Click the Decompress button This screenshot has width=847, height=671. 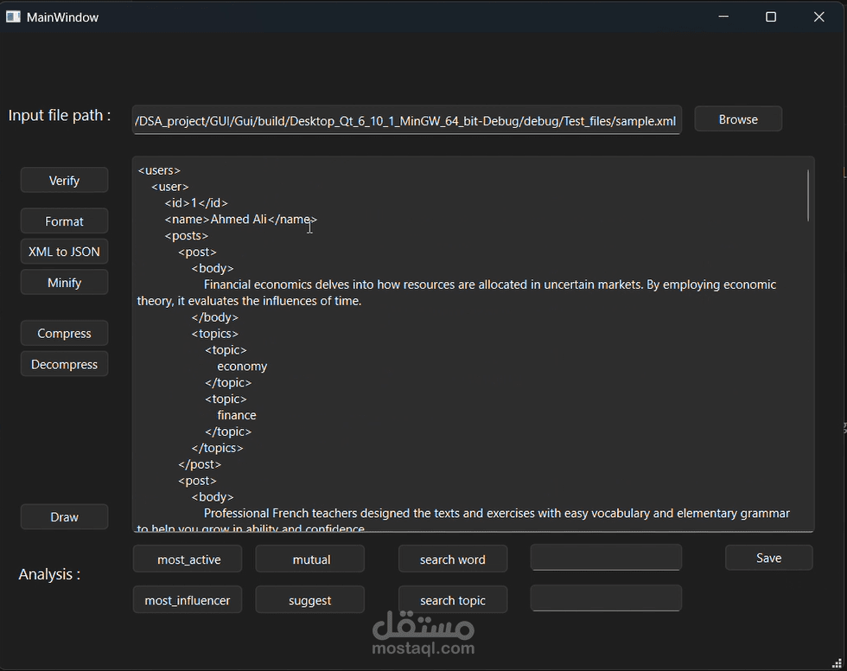click(x=64, y=364)
